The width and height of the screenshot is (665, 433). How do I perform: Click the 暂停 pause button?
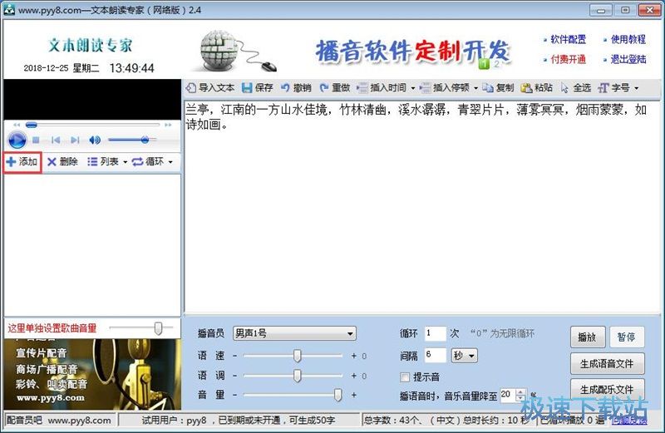point(627,337)
